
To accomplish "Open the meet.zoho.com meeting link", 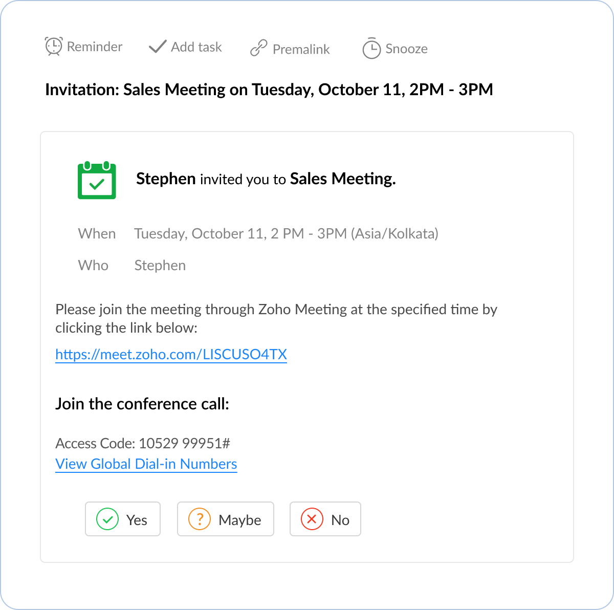I will click(x=171, y=355).
